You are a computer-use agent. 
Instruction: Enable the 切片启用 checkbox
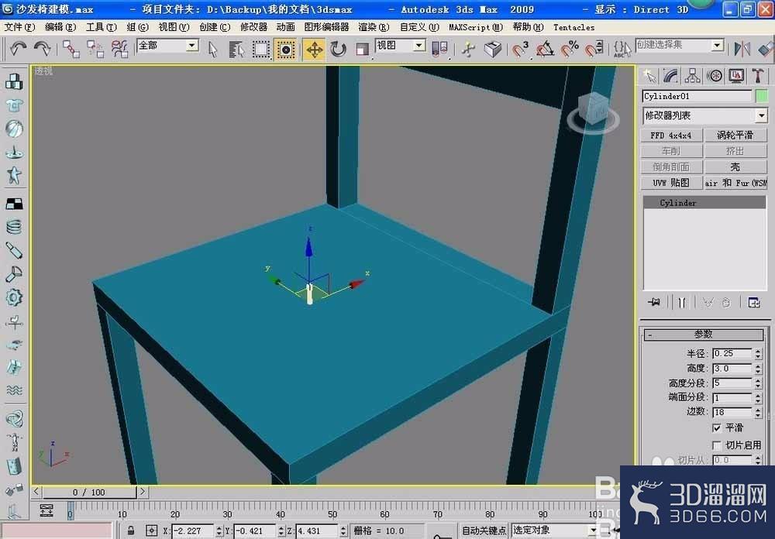pos(717,445)
